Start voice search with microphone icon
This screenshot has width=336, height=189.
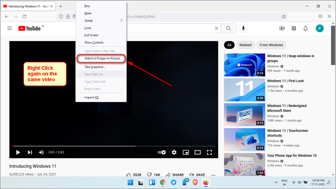(x=243, y=28)
